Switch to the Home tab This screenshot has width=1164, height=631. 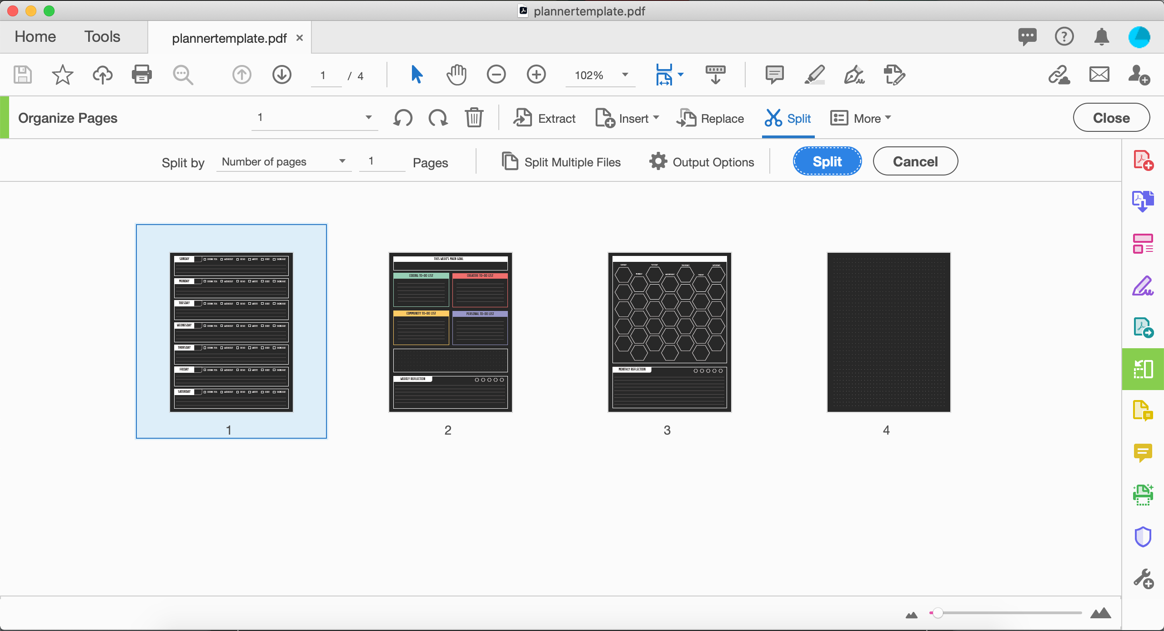click(35, 36)
